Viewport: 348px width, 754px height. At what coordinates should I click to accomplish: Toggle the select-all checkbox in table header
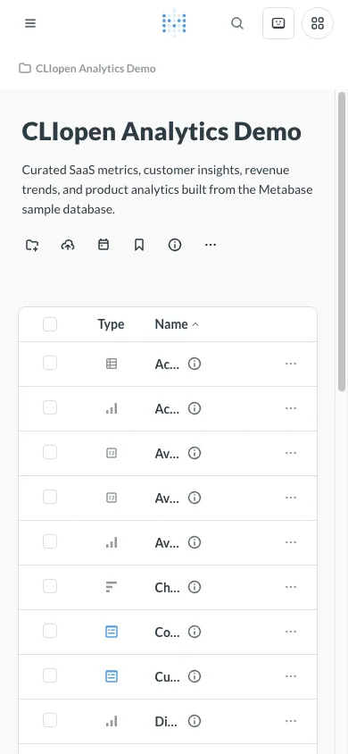click(50, 324)
